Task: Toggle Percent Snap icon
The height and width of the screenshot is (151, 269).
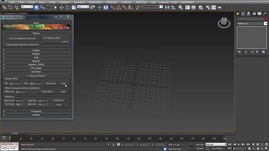Action: click(x=125, y=8)
